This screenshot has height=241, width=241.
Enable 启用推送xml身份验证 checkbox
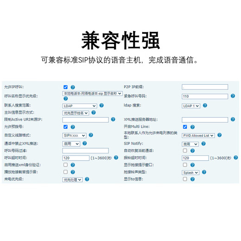click(65, 165)
